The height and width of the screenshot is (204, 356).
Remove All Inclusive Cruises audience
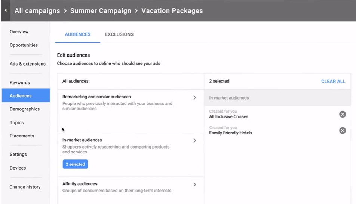(343, 114)
